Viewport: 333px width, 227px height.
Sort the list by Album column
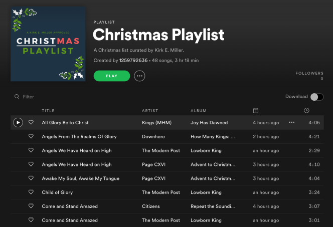pos(198,111)
